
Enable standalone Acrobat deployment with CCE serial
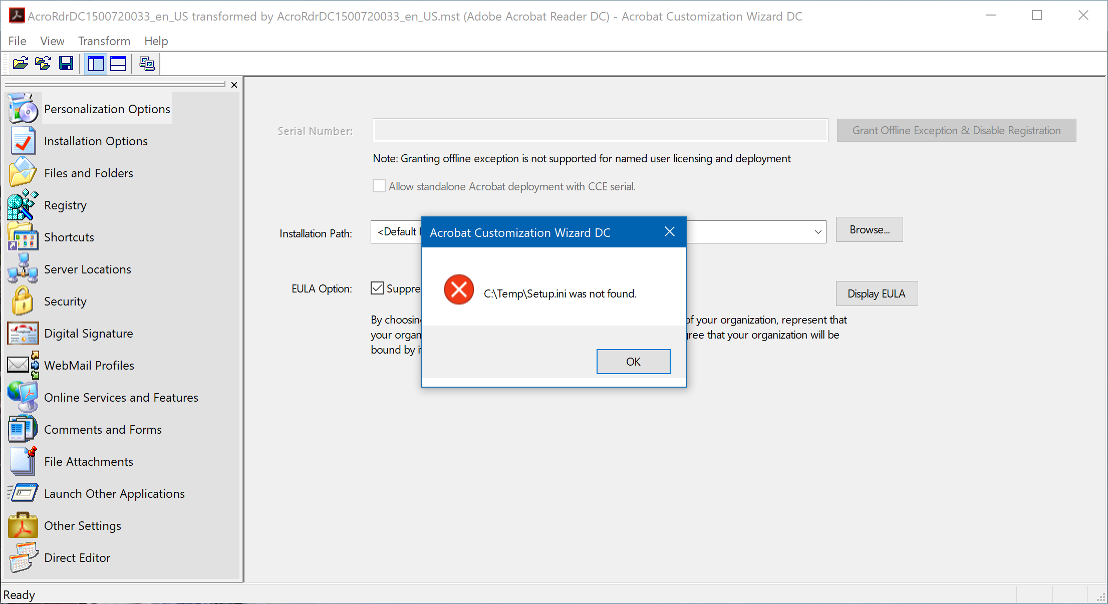pyautogui.click(x=379, y=185)
